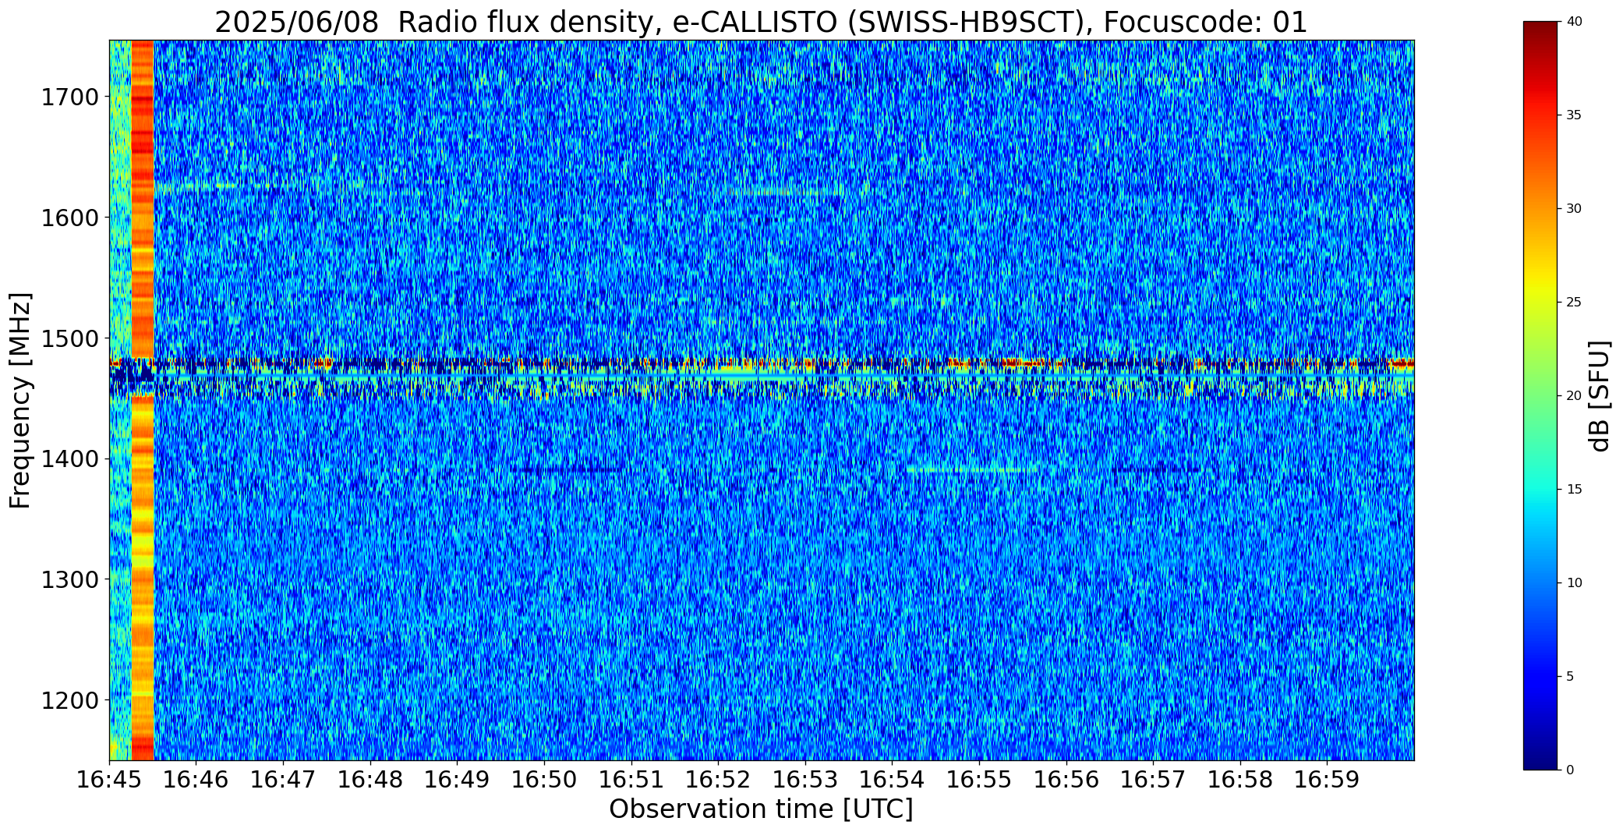Screen dimensions: 1623x832
Task: Click the 16:48 time tick label
Action: tap(370, 779)
